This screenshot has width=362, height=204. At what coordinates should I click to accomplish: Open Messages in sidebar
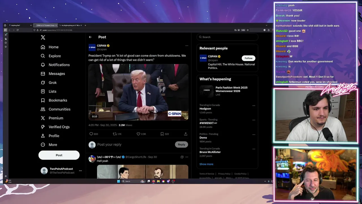point(53,74)
